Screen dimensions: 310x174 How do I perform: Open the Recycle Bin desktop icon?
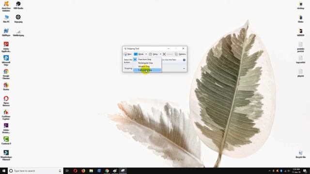pyautogui.click(x=300, y=154)
